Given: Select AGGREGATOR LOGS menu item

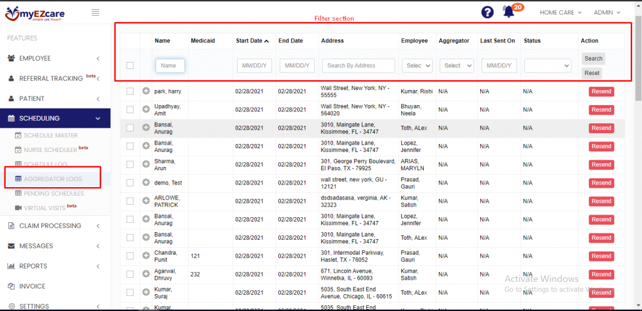Looking at the screenshot, I should click(x=53, y=179).
